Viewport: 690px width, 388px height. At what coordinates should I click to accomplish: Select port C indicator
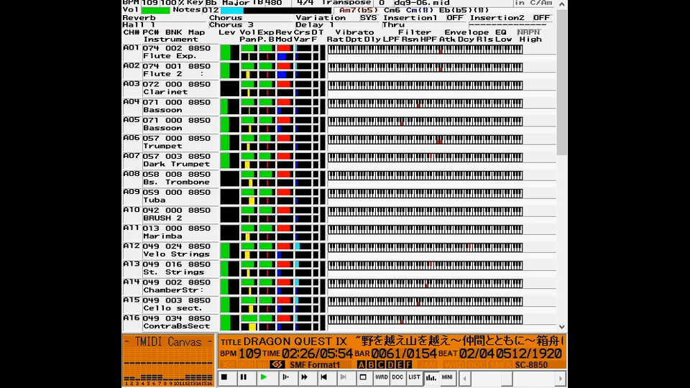point(381,364)
